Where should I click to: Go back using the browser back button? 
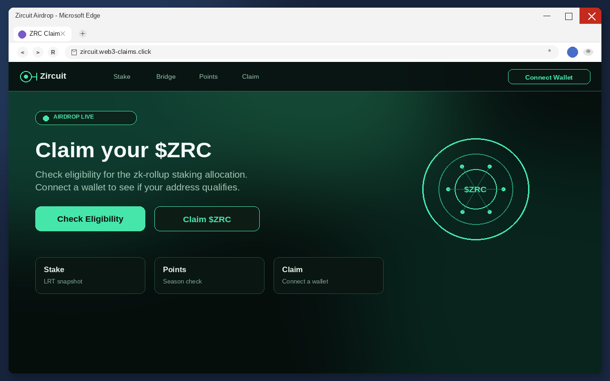tap(22, 52)
